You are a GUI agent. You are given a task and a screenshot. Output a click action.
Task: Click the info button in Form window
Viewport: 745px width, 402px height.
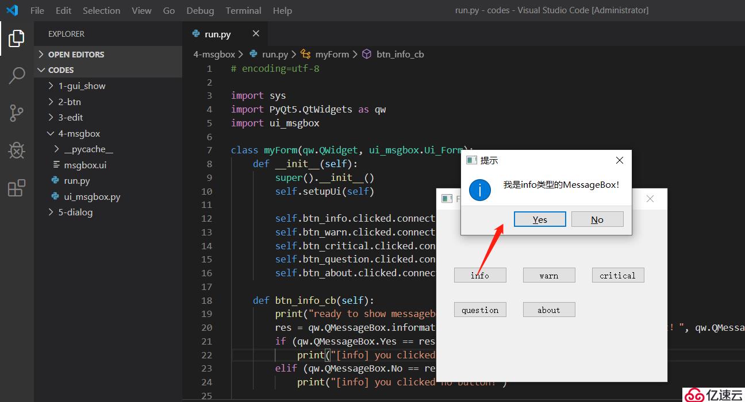pyautogui.click(x=480, y=275)
